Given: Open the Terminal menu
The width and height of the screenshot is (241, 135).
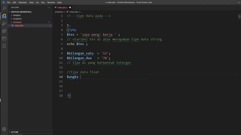Looking at the screenshot, I should click(x=51, y=3).
